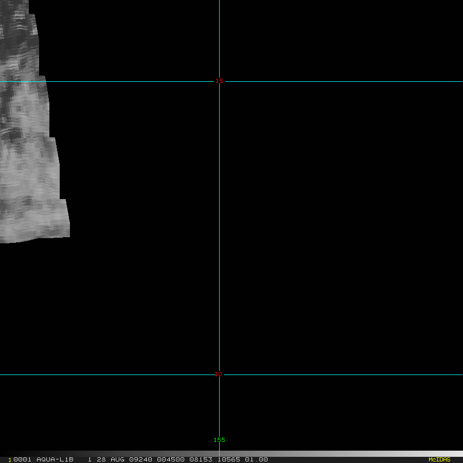This screenshot has width=463, height=463.
Task: Click the AQUA-L1B satellite name in status bar
Action: coord(55,459)
